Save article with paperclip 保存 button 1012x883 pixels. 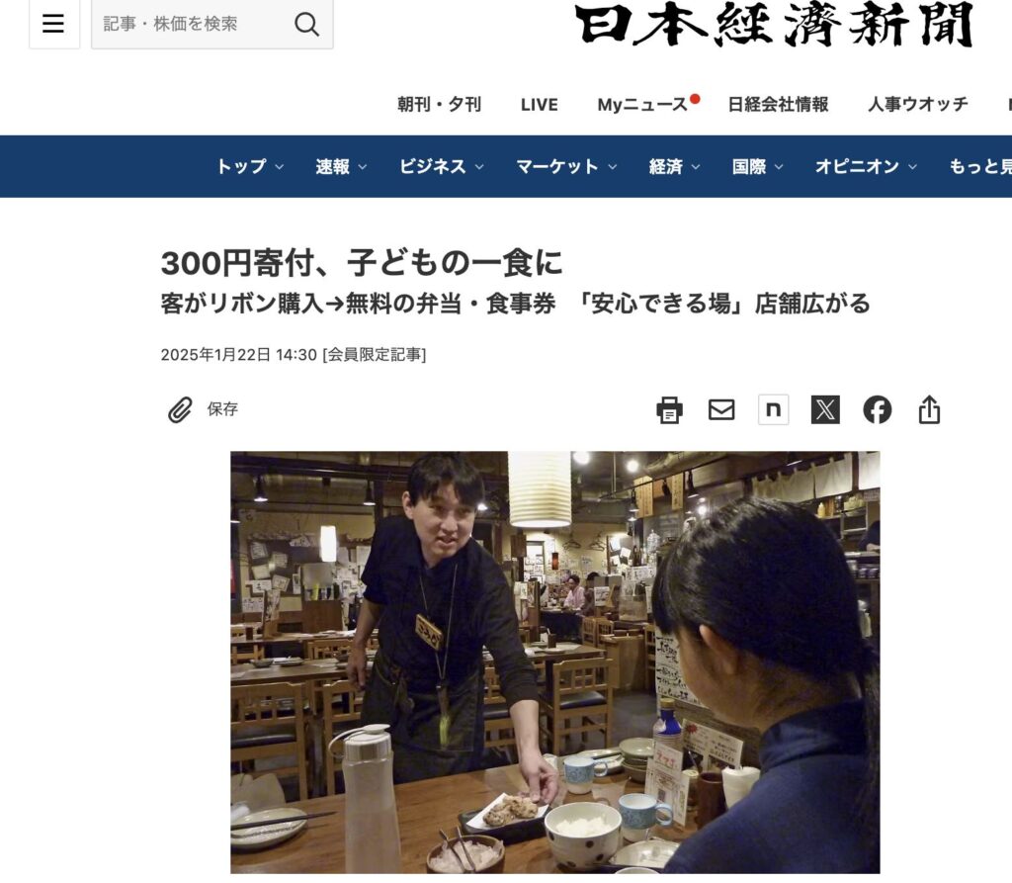point(203,409)
